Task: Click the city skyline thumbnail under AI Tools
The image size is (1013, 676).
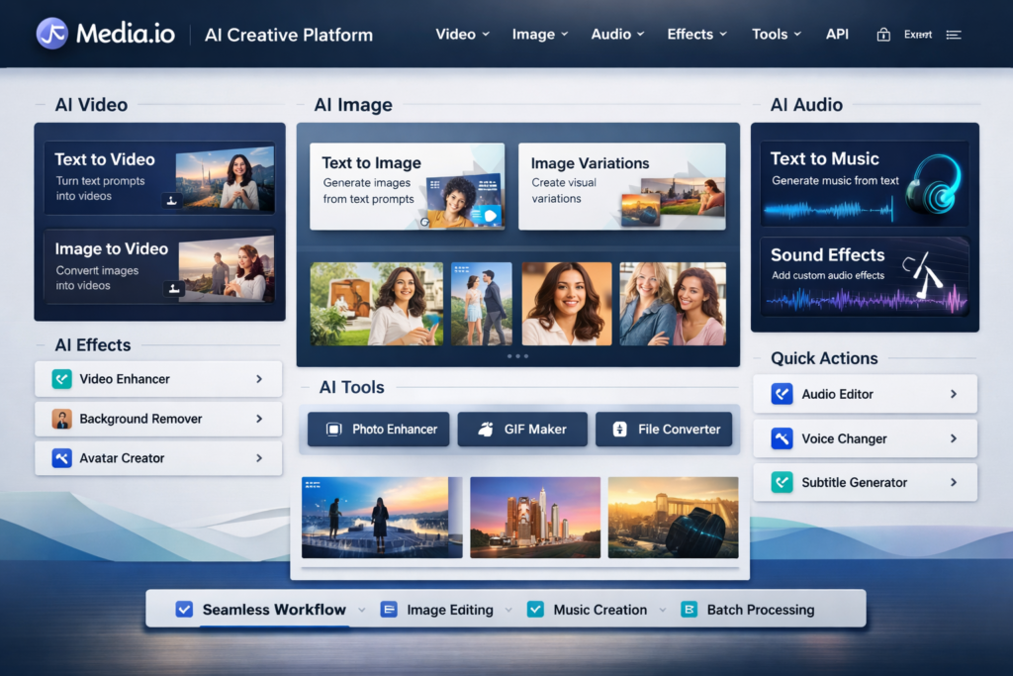Action: tap(535, 516)
